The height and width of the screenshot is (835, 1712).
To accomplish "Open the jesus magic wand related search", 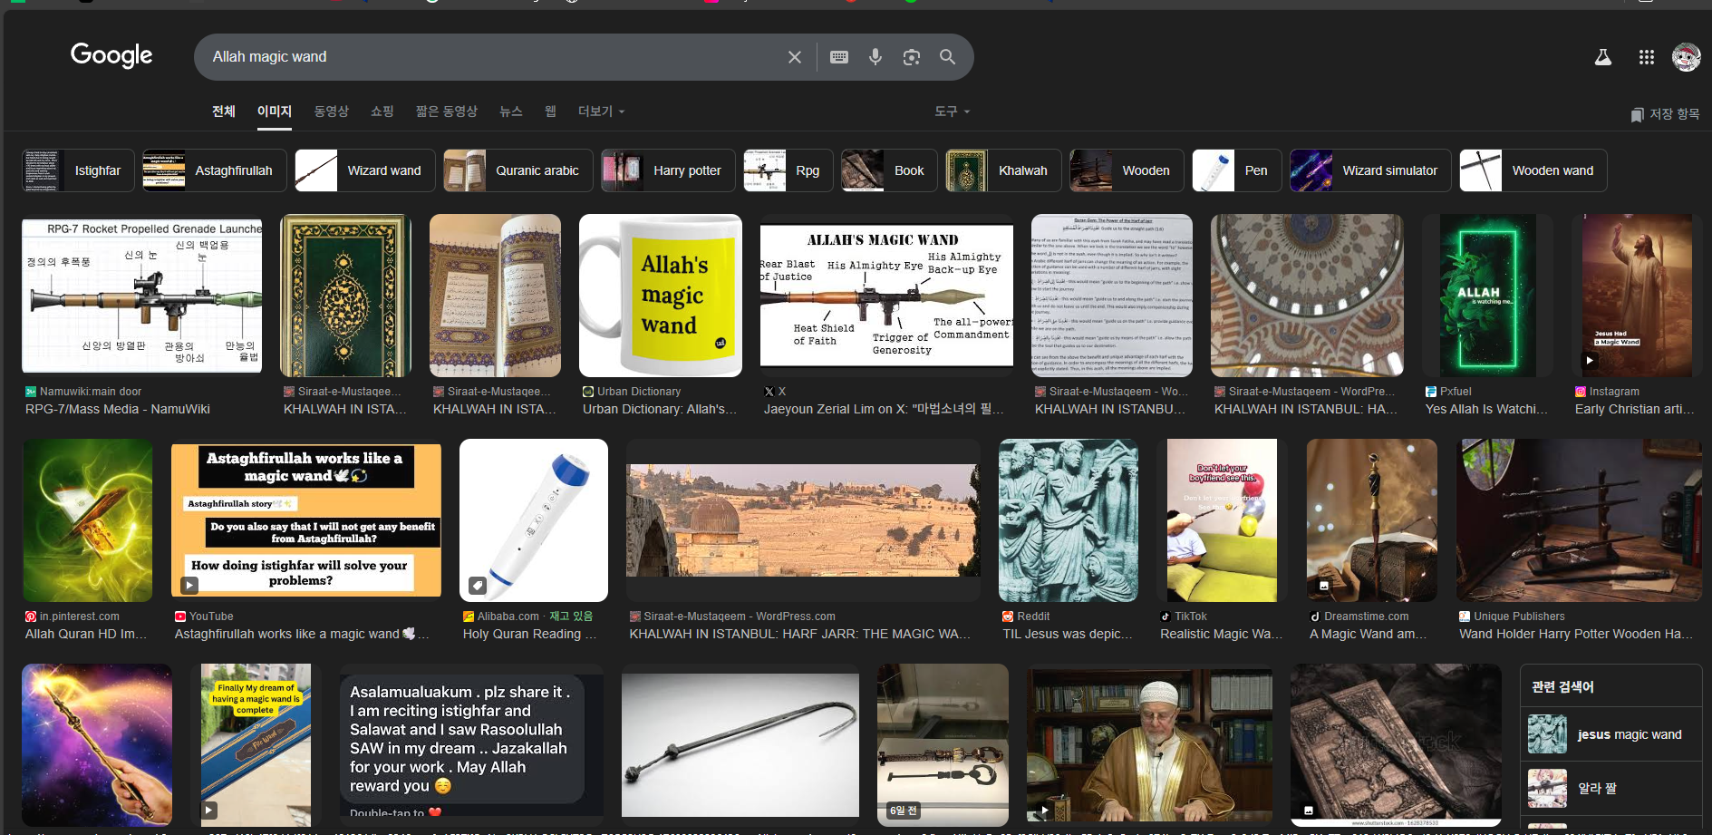I will point(1610,734).
